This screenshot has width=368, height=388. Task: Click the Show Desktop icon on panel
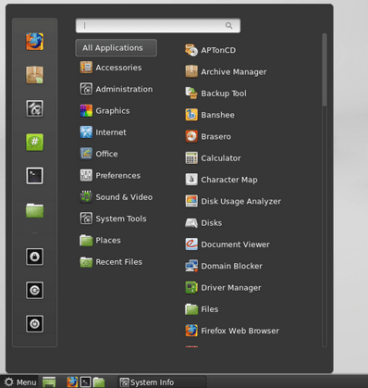tap(49, 382)
